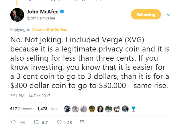Click the Verge logo liker avatar

[x=133, y=109]
